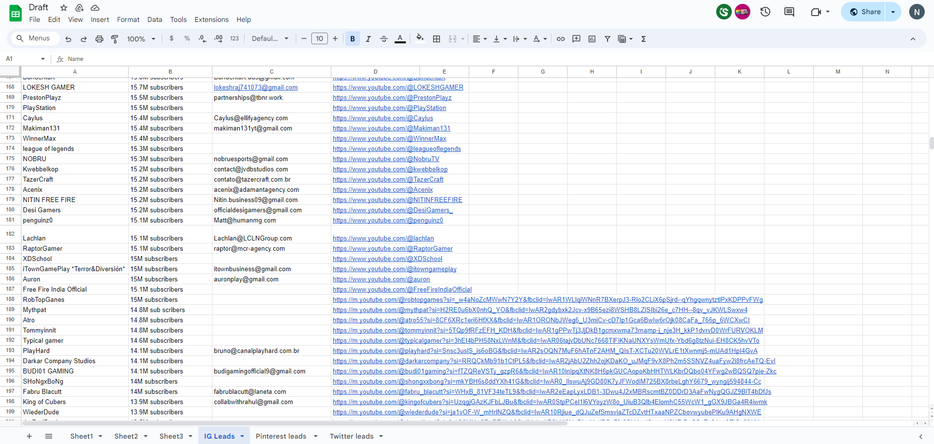Select row 175 header
Screen dimensions: 934x444
(x=10, y=159)
